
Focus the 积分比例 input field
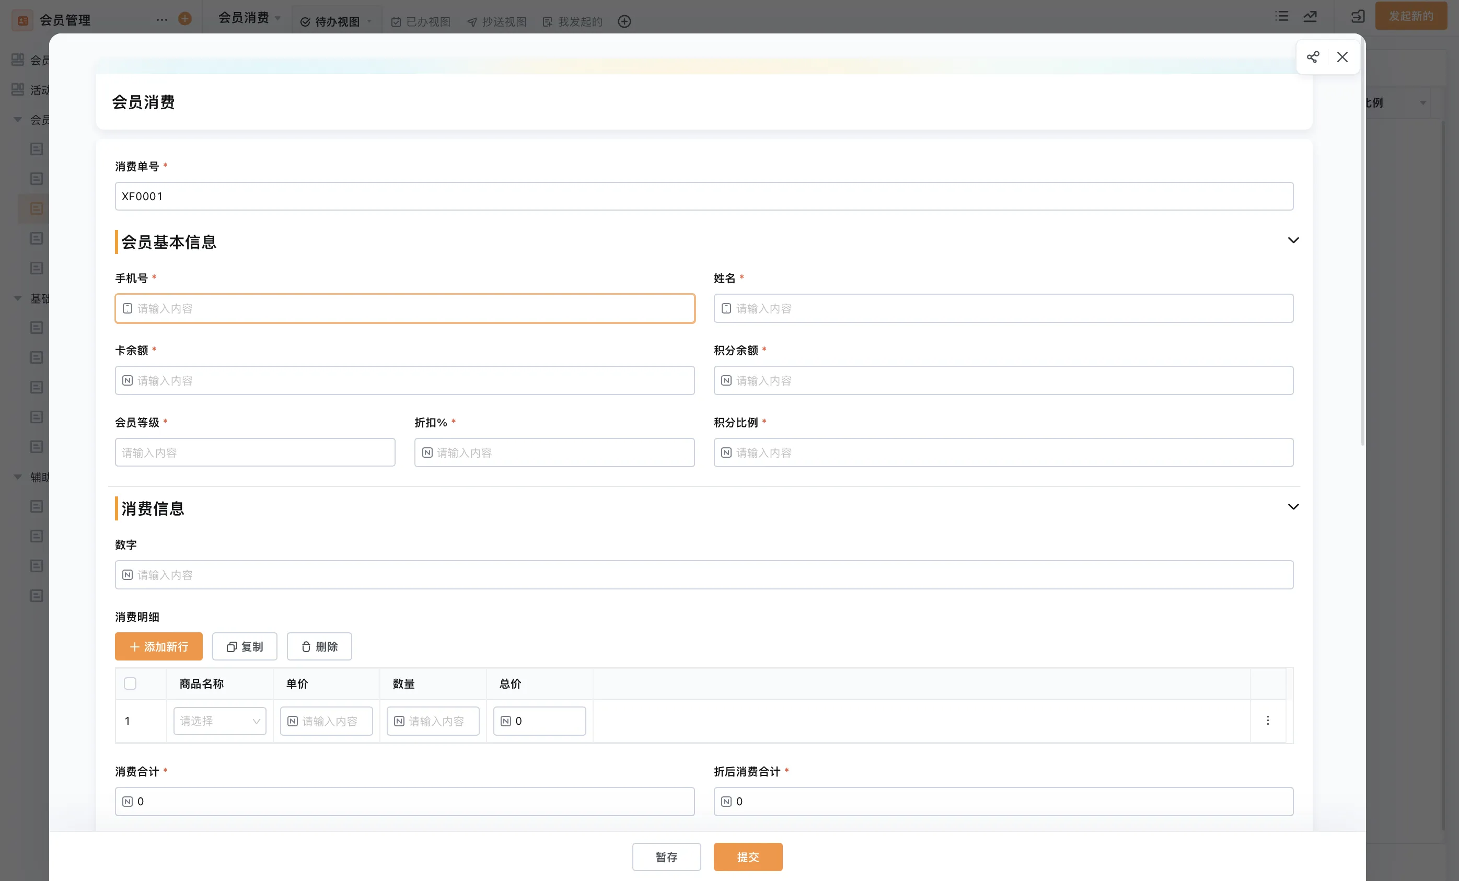point(1003,453)
